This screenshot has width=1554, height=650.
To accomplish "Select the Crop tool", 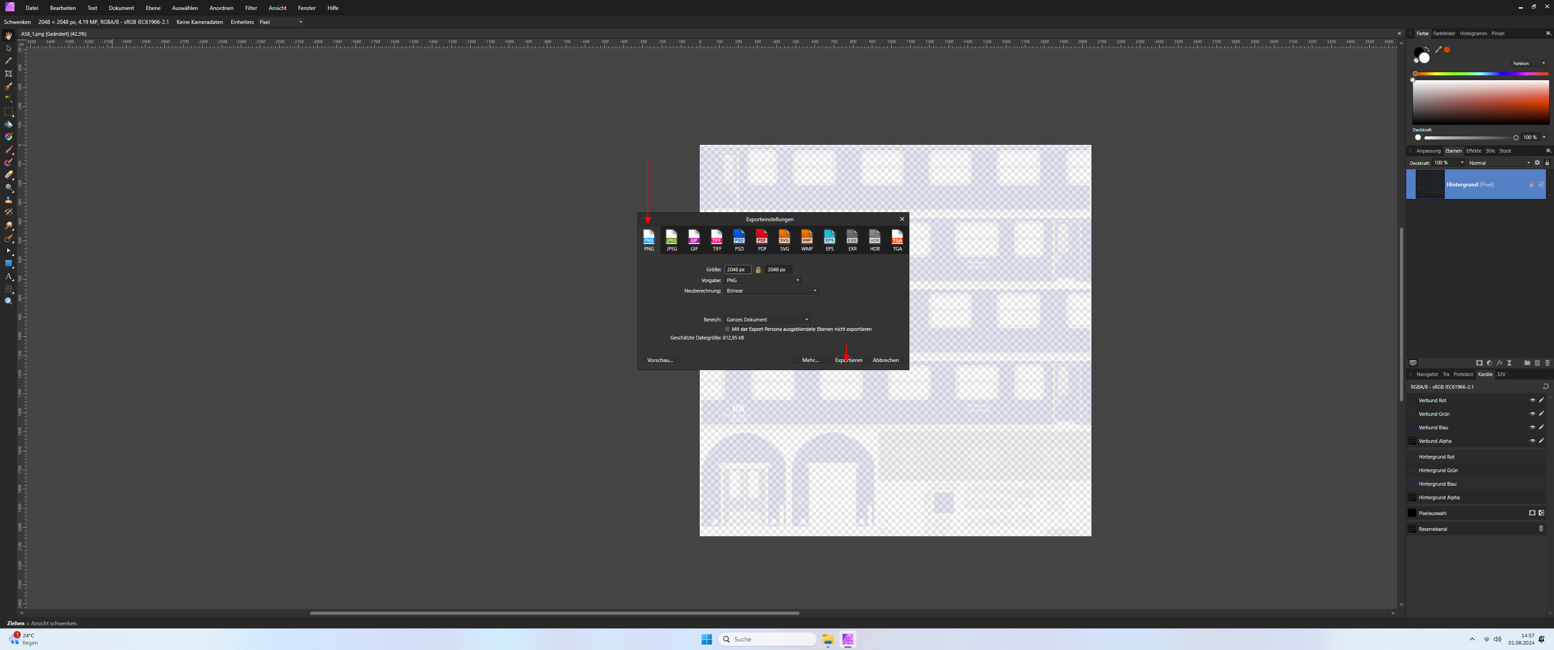I will [9, 74].
